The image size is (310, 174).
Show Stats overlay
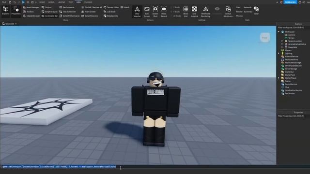pyautogui.click(x=238, y=7)
